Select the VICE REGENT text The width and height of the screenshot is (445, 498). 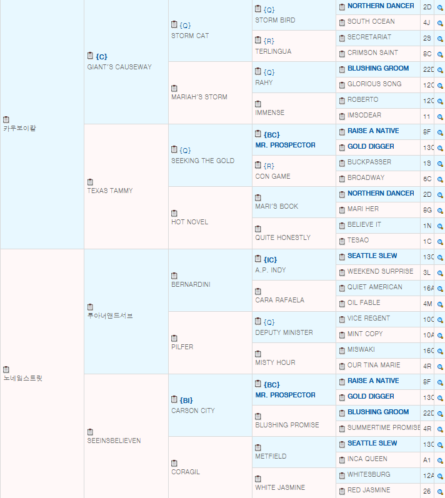(x=369, y=318)
